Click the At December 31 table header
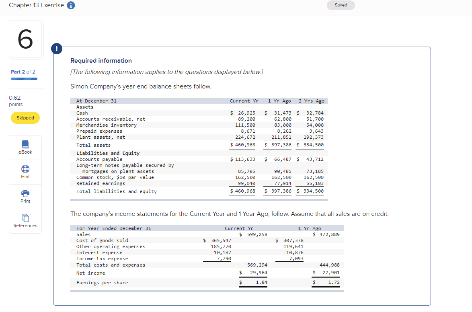Screen dimensions: 472x312 (x=96, y=101)
